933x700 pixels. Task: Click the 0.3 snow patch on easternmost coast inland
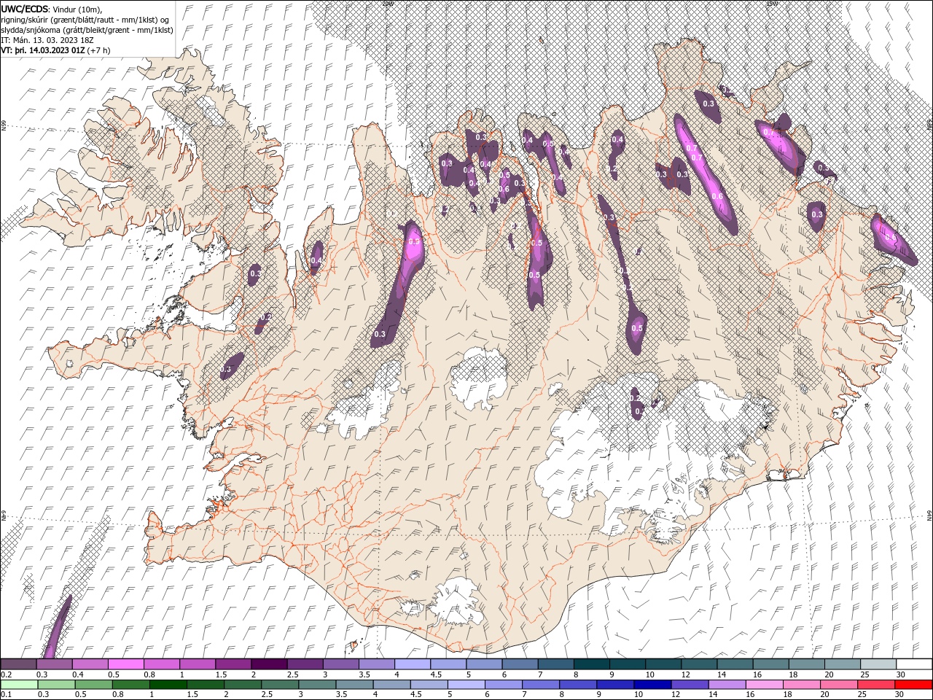pos(816,215)
